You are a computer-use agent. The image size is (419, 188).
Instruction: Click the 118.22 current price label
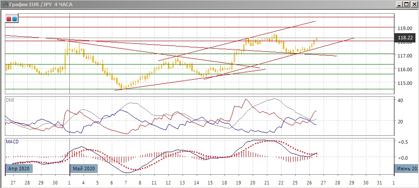[405, 38]
